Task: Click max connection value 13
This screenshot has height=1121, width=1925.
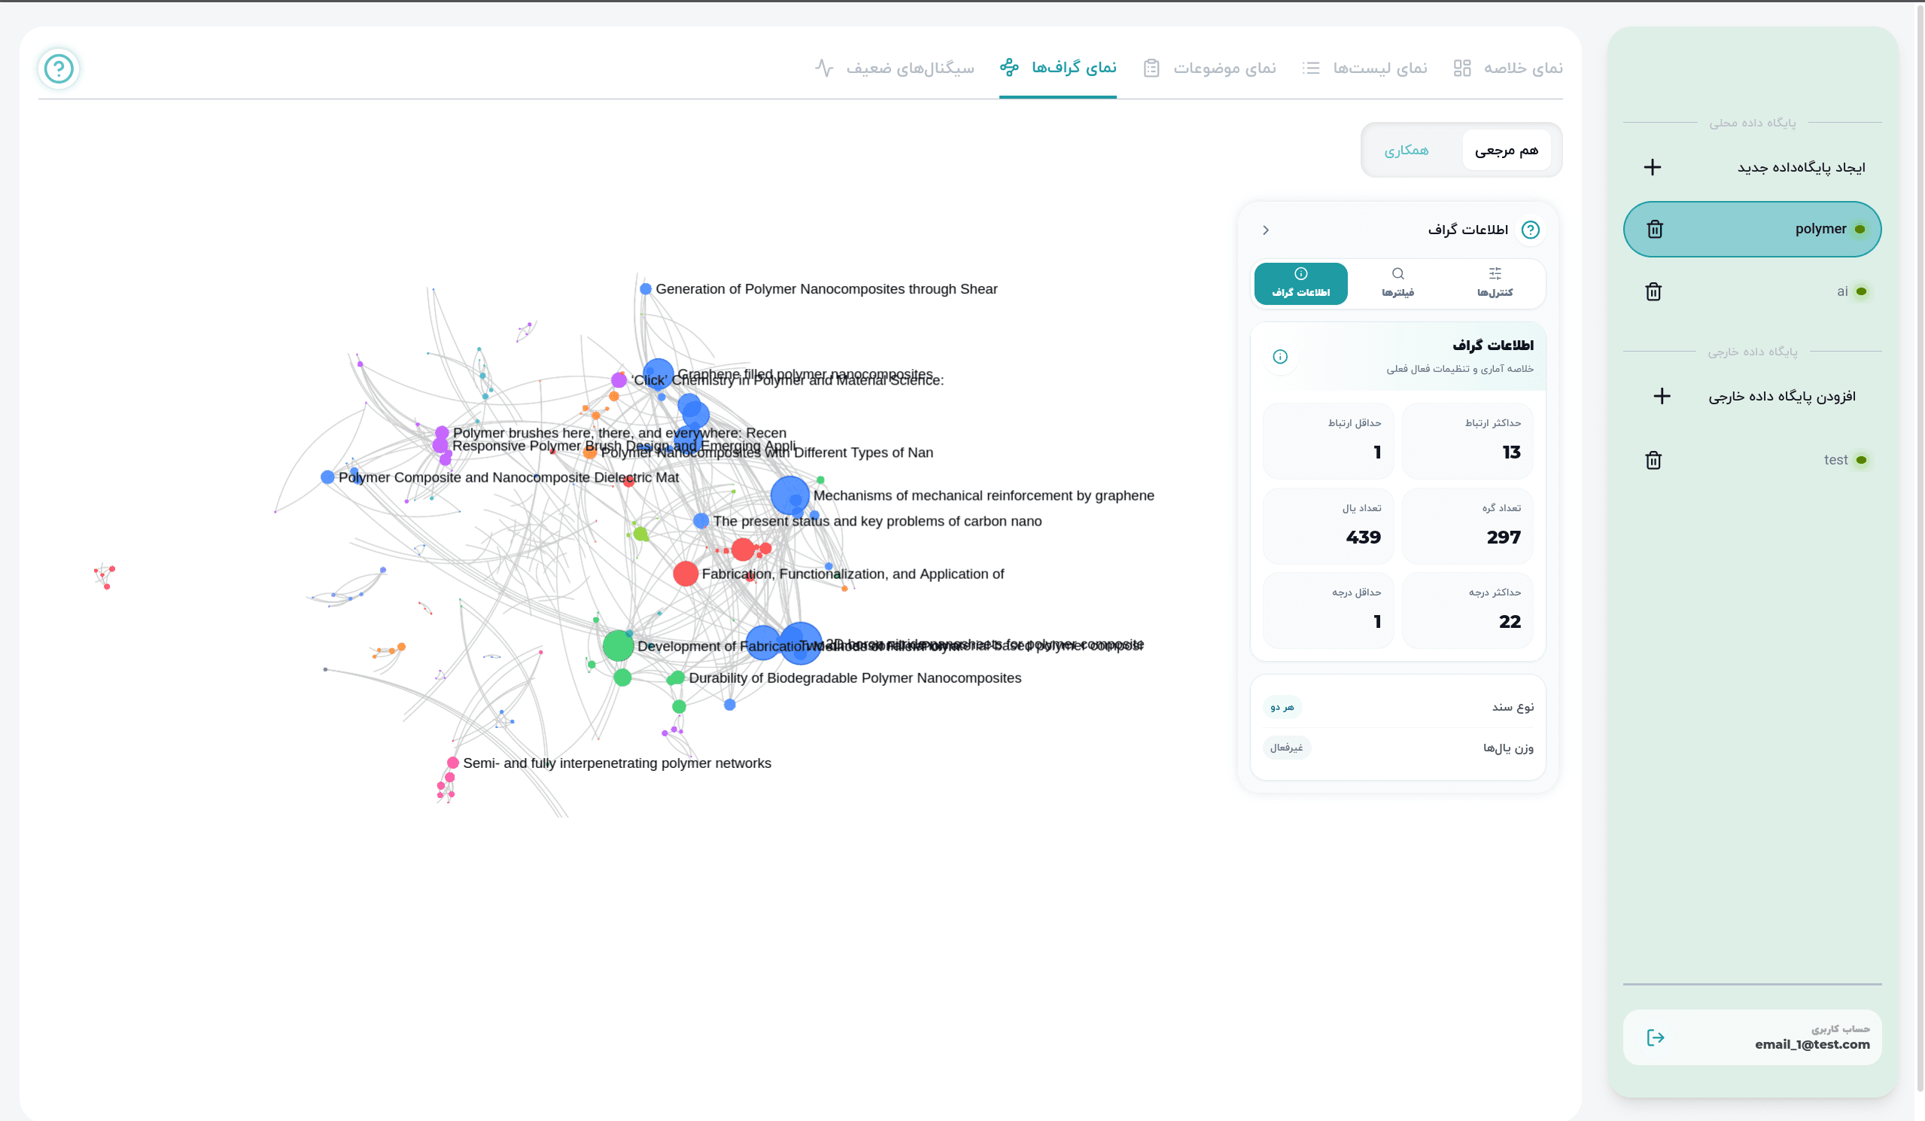Action: tap(1511, 452)
